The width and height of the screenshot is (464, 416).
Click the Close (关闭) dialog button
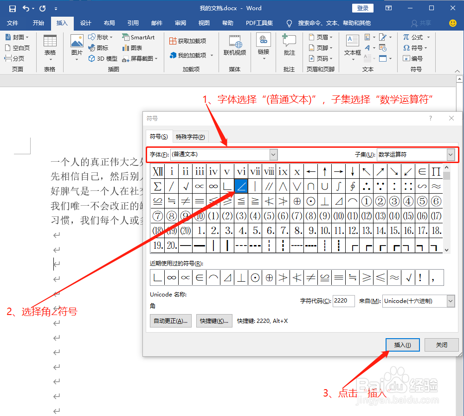coord(442,345)
